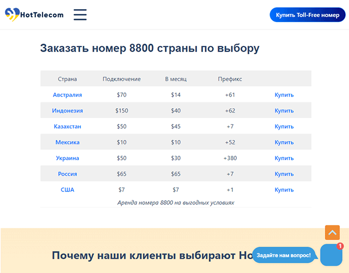This screenshot has height=273, width=349.
Task: Select the $70 connection price for Австралия
Action: tap(121, 95)
